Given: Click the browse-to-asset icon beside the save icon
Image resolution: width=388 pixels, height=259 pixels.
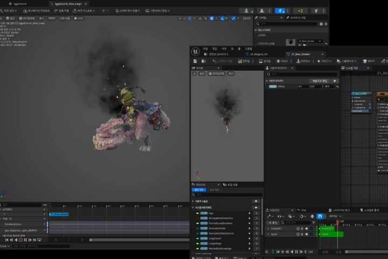Looking at the screenshot, I should pos(203,61).
